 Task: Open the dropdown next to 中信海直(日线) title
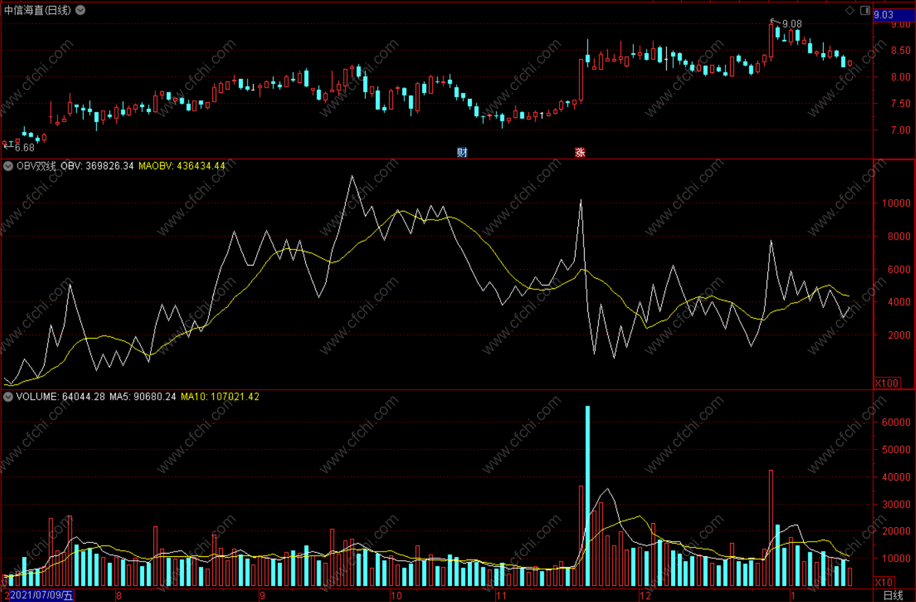coord(80,10)
